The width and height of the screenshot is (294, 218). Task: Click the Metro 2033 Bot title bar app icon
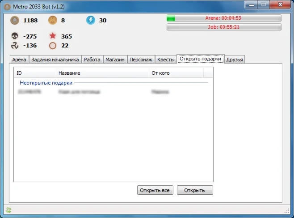point(7,7)
